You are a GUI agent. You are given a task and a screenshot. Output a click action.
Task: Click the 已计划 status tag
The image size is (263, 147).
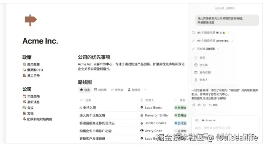click(x=180, y=123)
